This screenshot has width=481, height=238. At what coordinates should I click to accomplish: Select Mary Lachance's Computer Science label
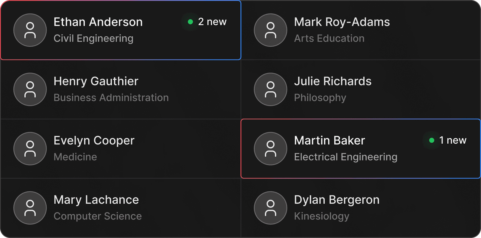click(97, 216)
